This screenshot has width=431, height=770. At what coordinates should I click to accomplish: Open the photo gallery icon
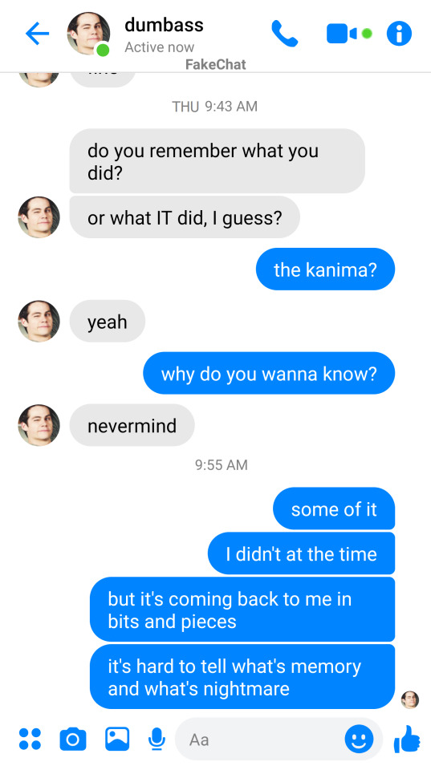[x=117, y=739]
